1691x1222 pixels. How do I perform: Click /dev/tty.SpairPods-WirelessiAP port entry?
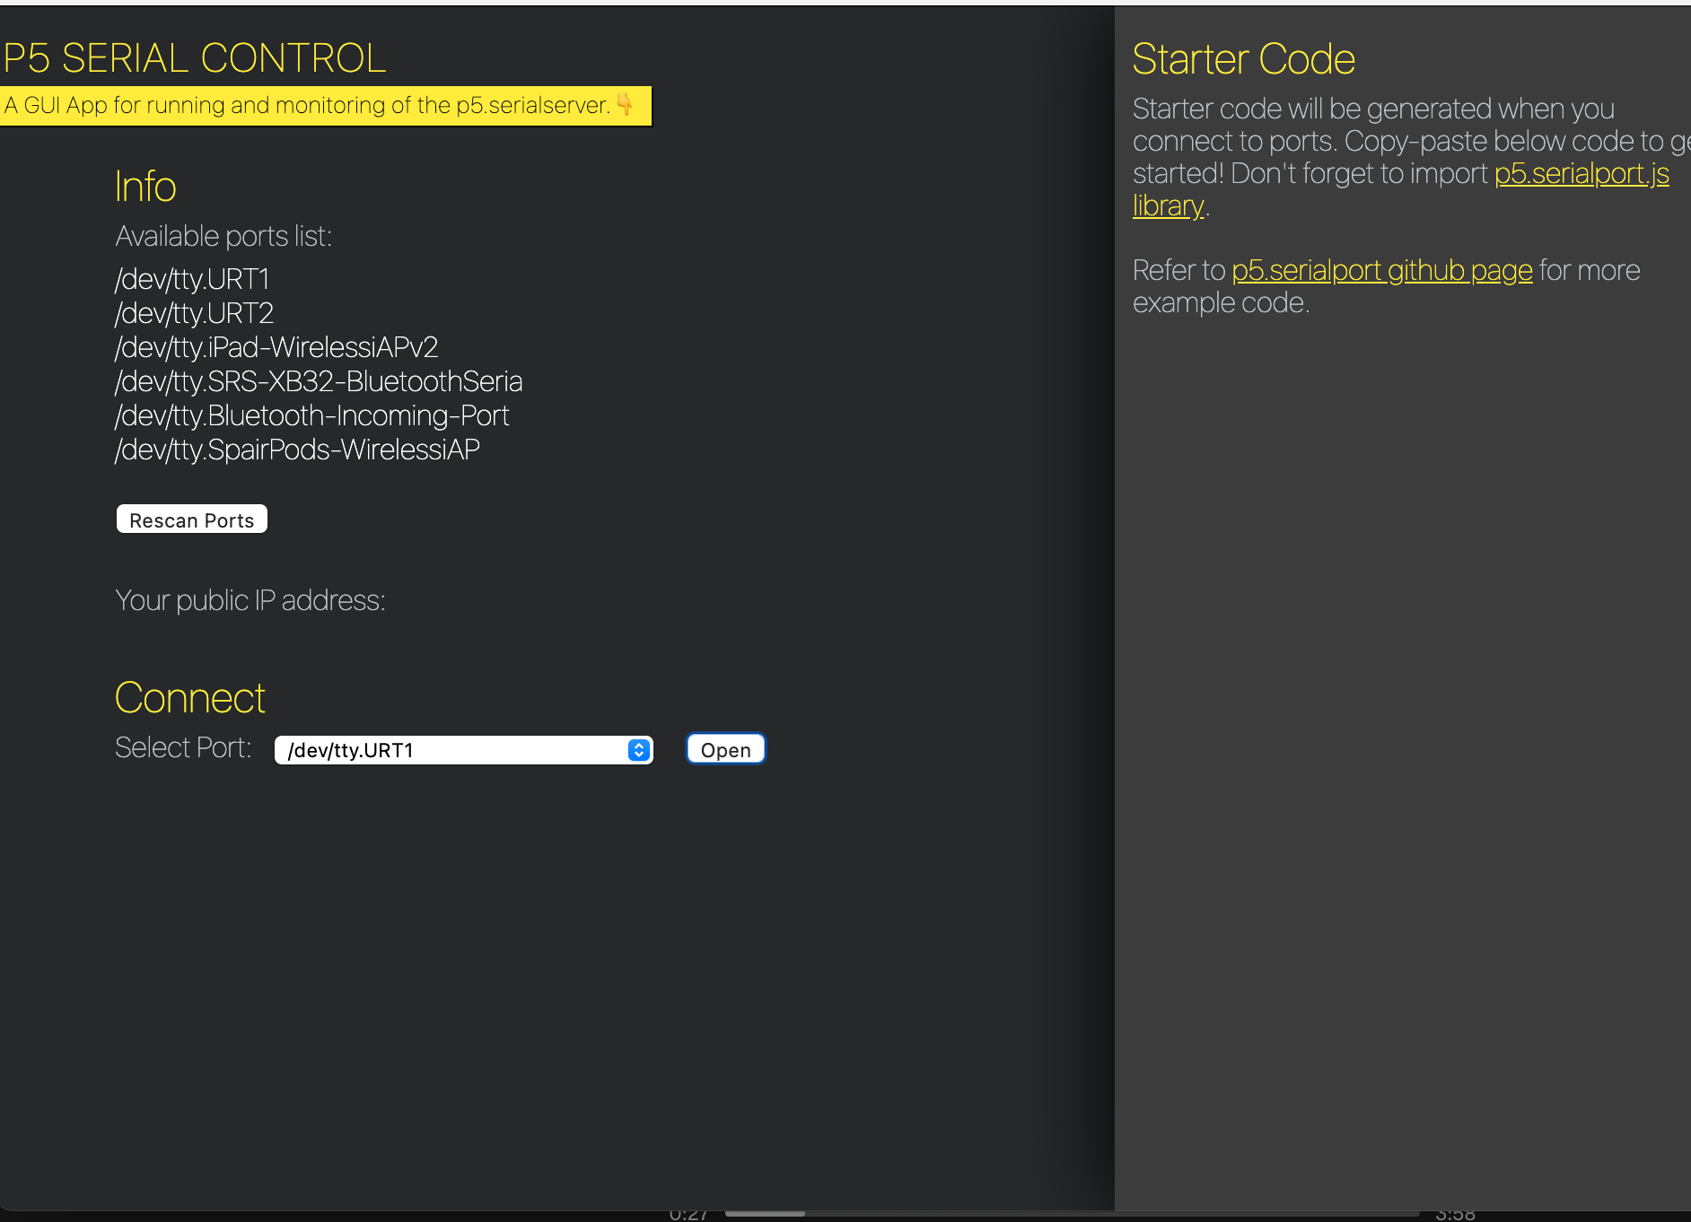297,450
